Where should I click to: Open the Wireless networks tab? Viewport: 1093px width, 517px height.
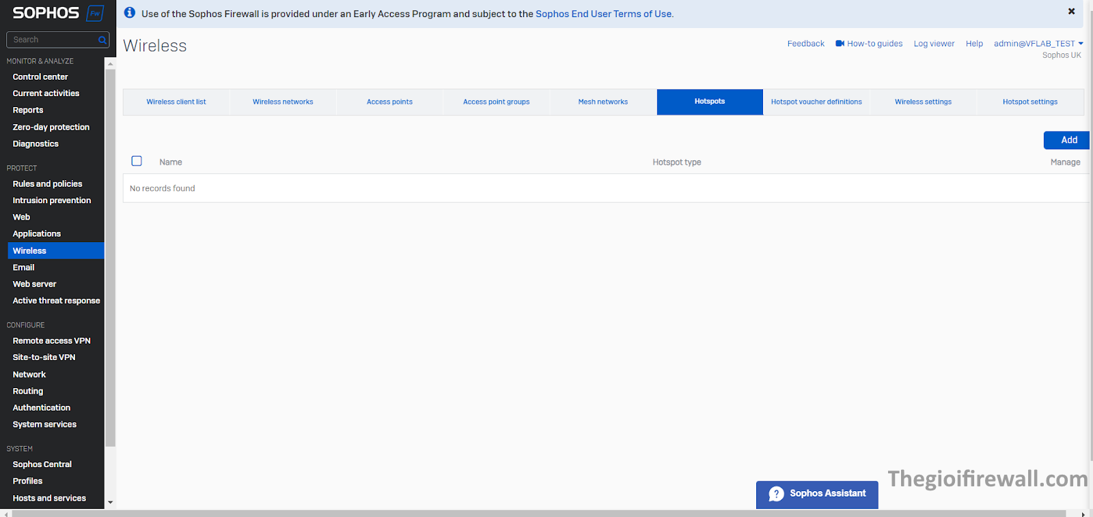pyautogui.click(x=283, y=102)
